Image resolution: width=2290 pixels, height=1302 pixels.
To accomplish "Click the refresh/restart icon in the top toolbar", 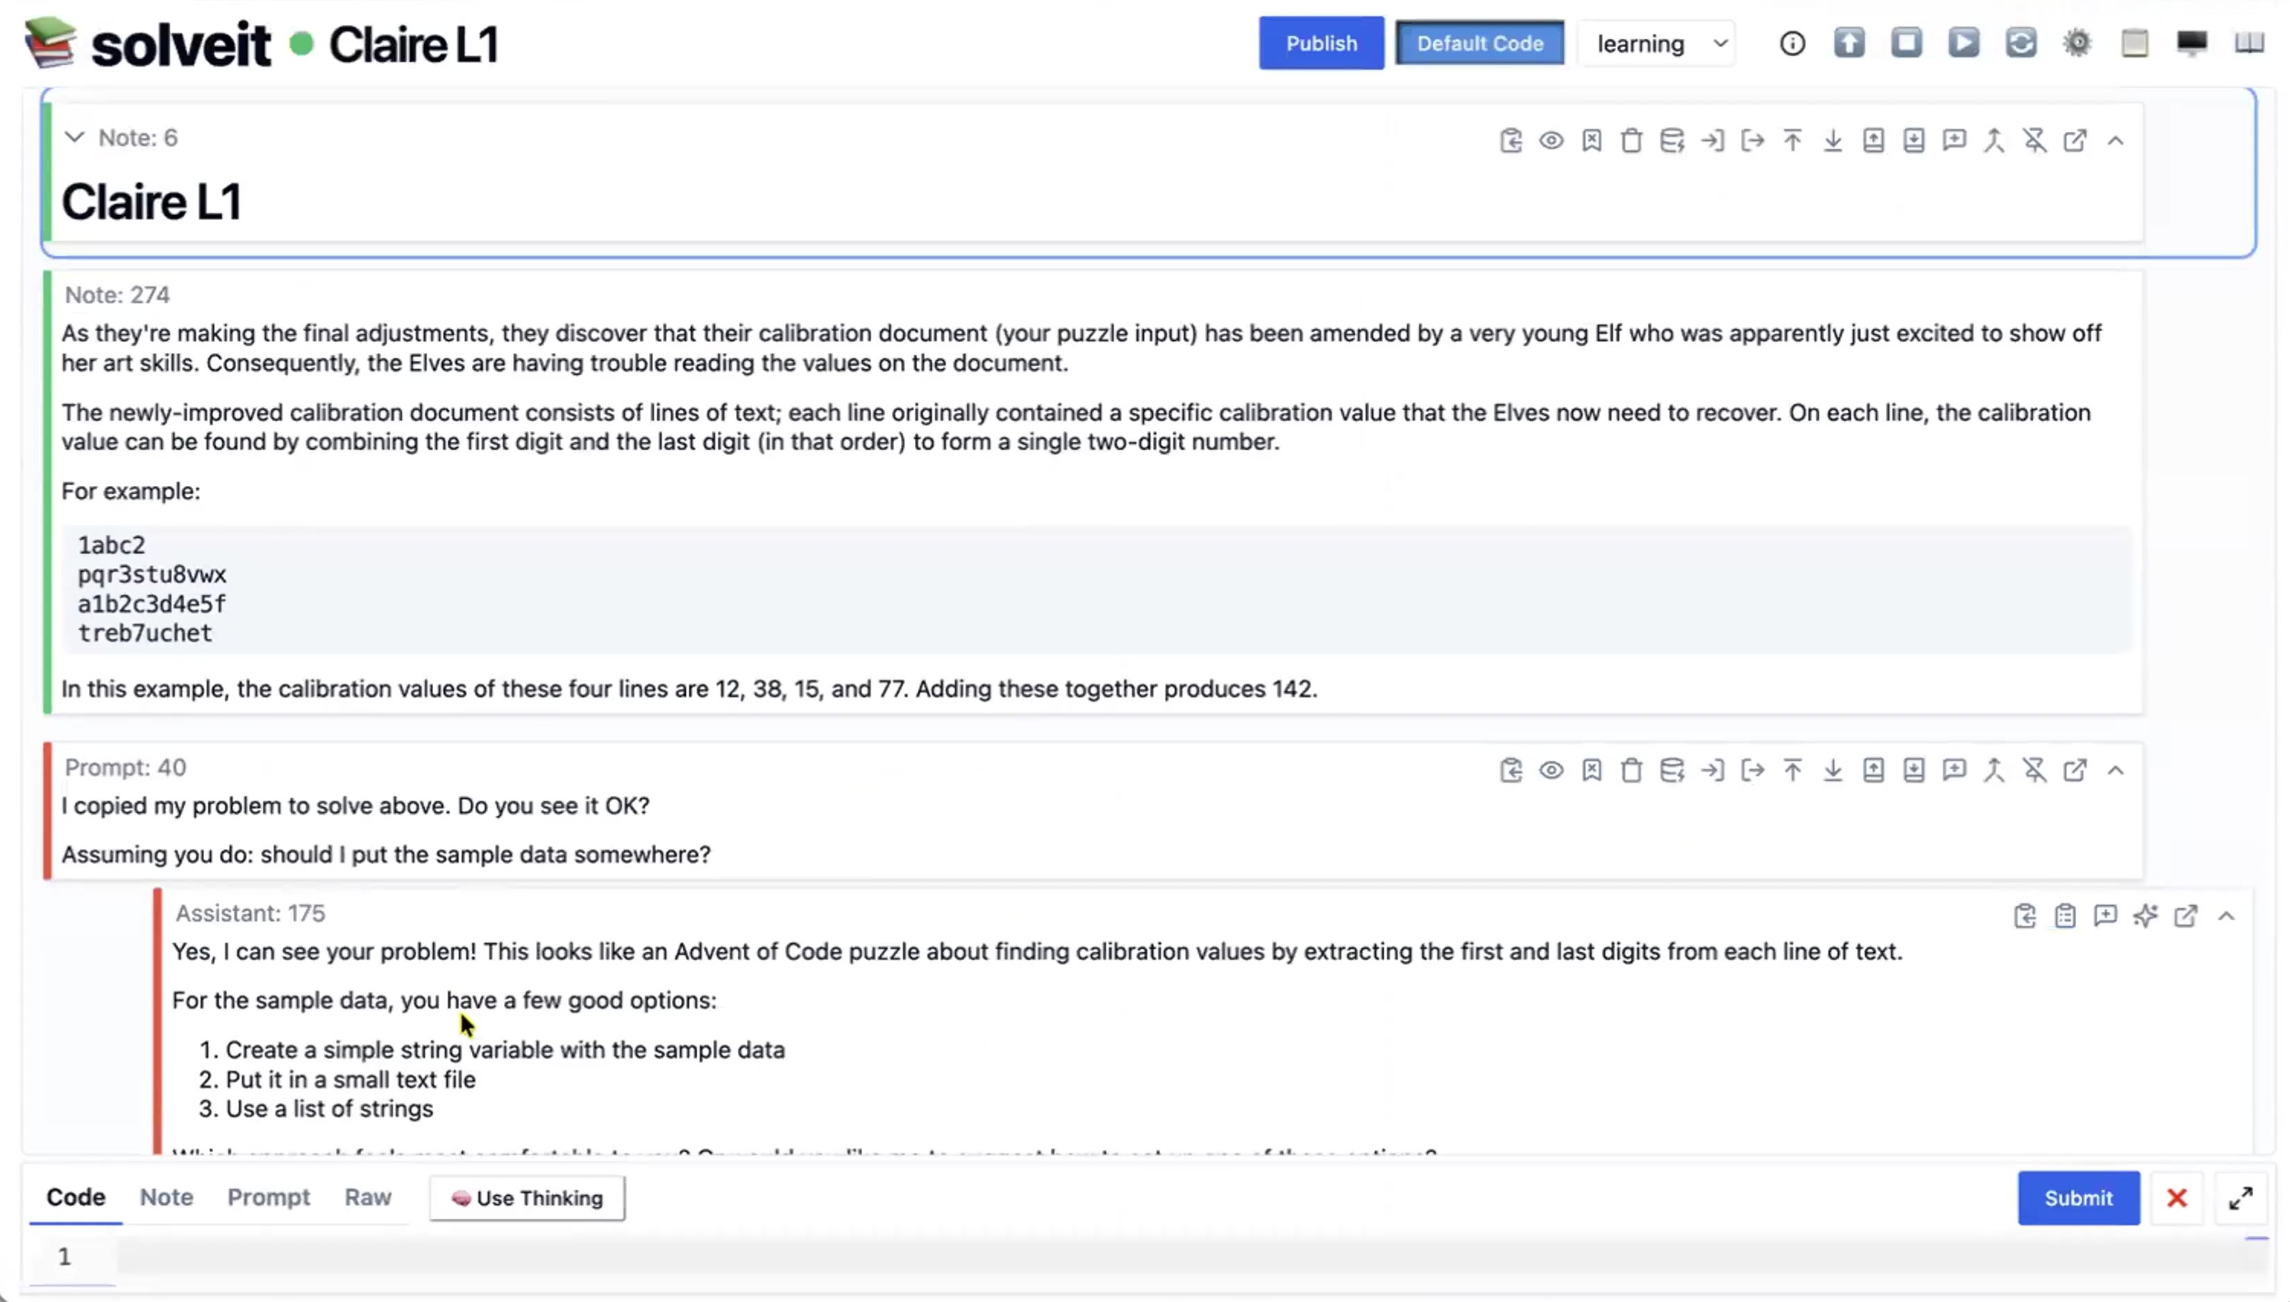I will [x=2020, y=43].
